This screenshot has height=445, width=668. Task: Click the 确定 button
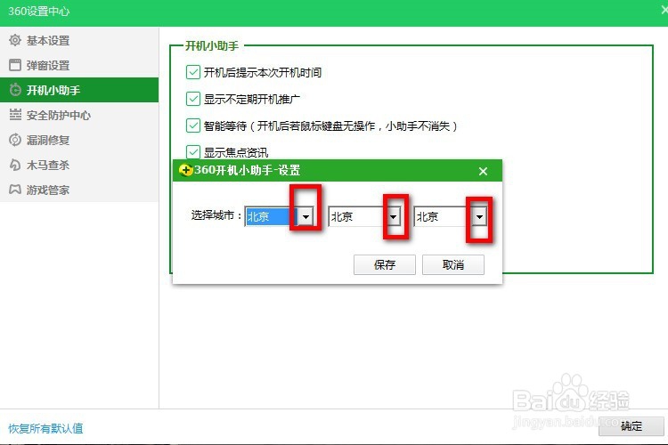pyautogui.click(x=631, y=426)
